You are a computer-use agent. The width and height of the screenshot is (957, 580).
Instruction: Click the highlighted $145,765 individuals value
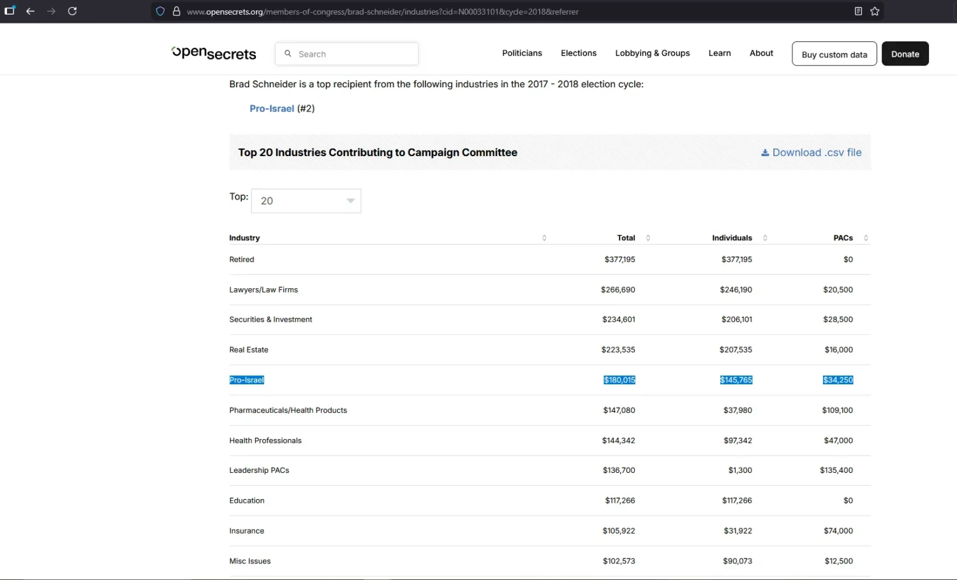736,380
